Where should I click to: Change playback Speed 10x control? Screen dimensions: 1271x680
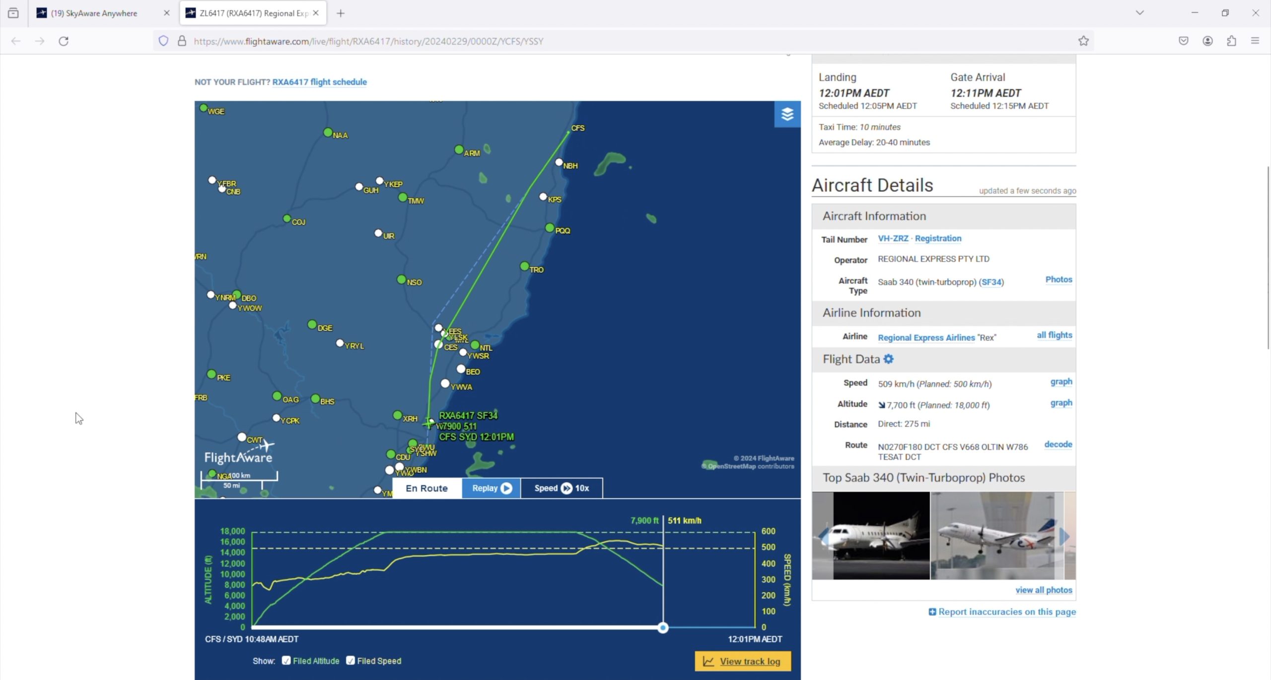point(562,488)
